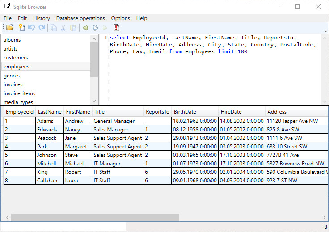Select the customers table

46,58
